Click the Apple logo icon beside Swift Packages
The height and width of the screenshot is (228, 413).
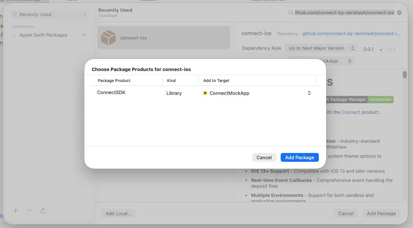pos(15,35)
